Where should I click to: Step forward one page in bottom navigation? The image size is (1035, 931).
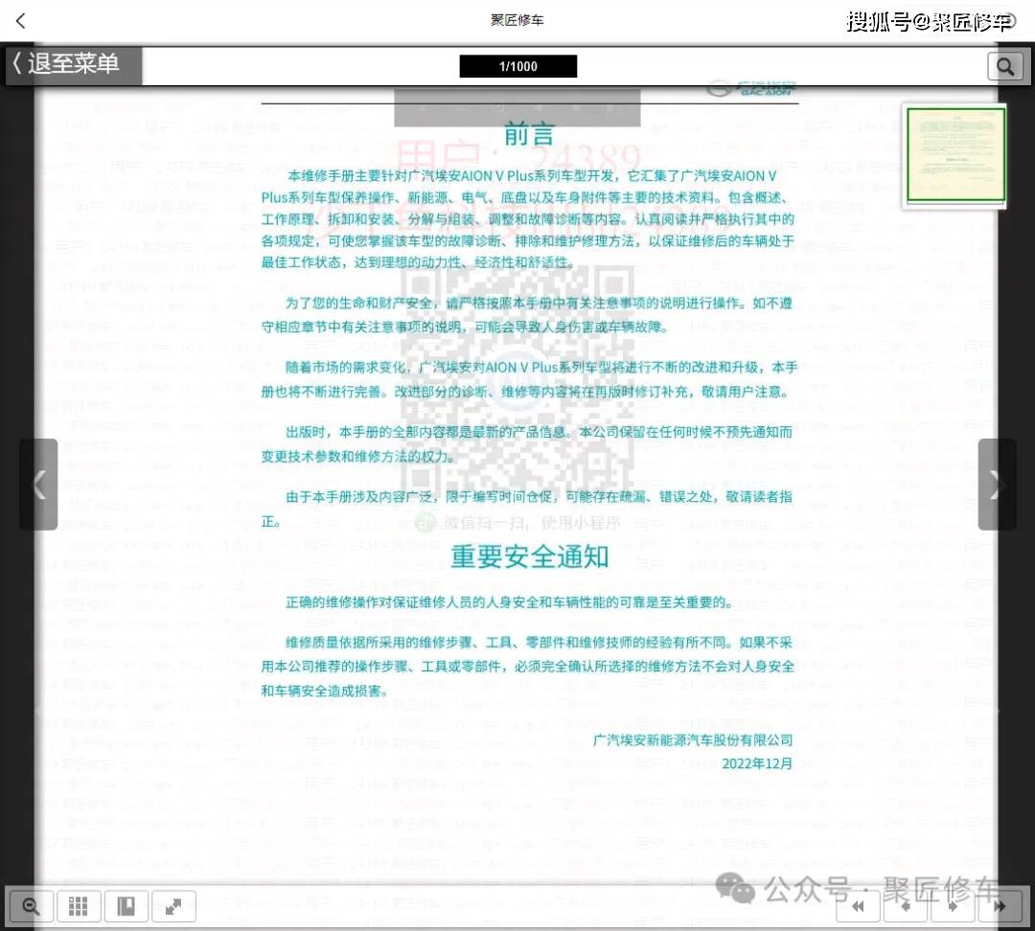954,906
